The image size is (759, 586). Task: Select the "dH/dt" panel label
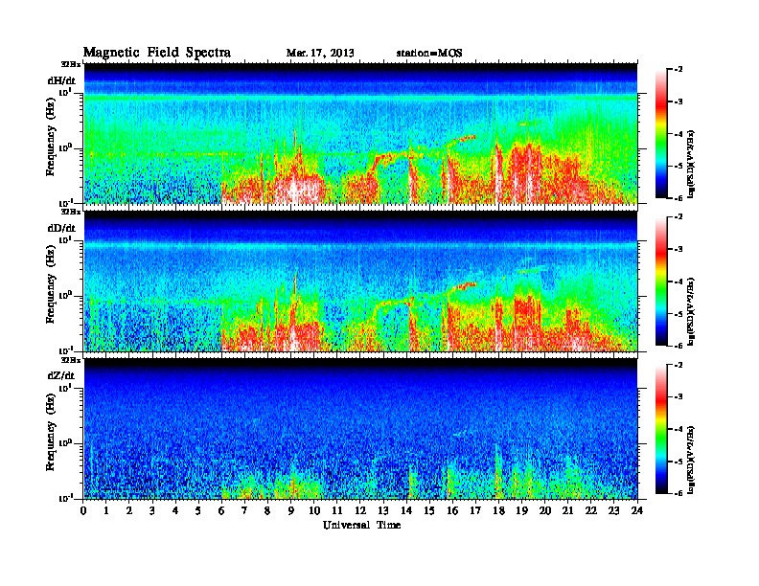[61, 80]
